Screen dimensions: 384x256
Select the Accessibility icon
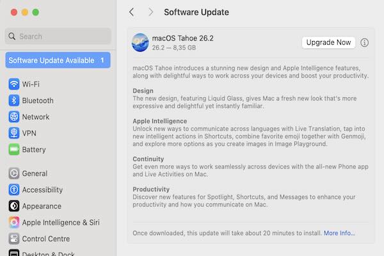[14, 190]
